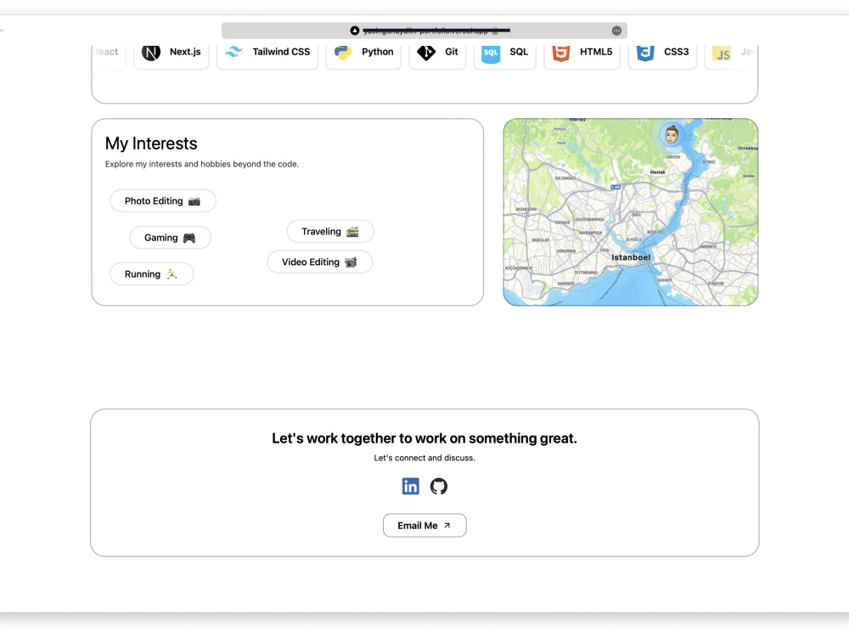Click the CSS3 skill label
The height and width of the screenshot is (637, 849).
[677, 52]
